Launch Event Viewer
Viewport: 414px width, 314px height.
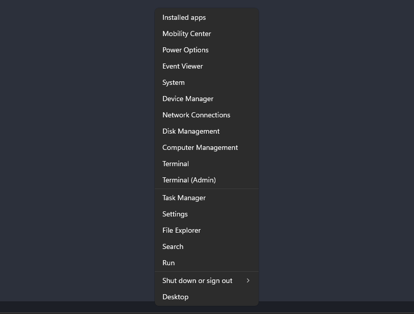pos(206,67)
